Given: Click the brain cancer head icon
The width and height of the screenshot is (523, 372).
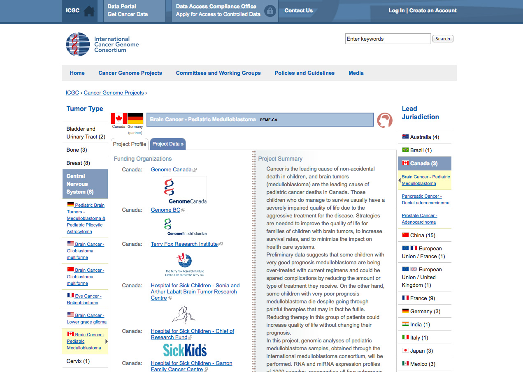Looking at the screenshot, I should click(x=385, y=120).
